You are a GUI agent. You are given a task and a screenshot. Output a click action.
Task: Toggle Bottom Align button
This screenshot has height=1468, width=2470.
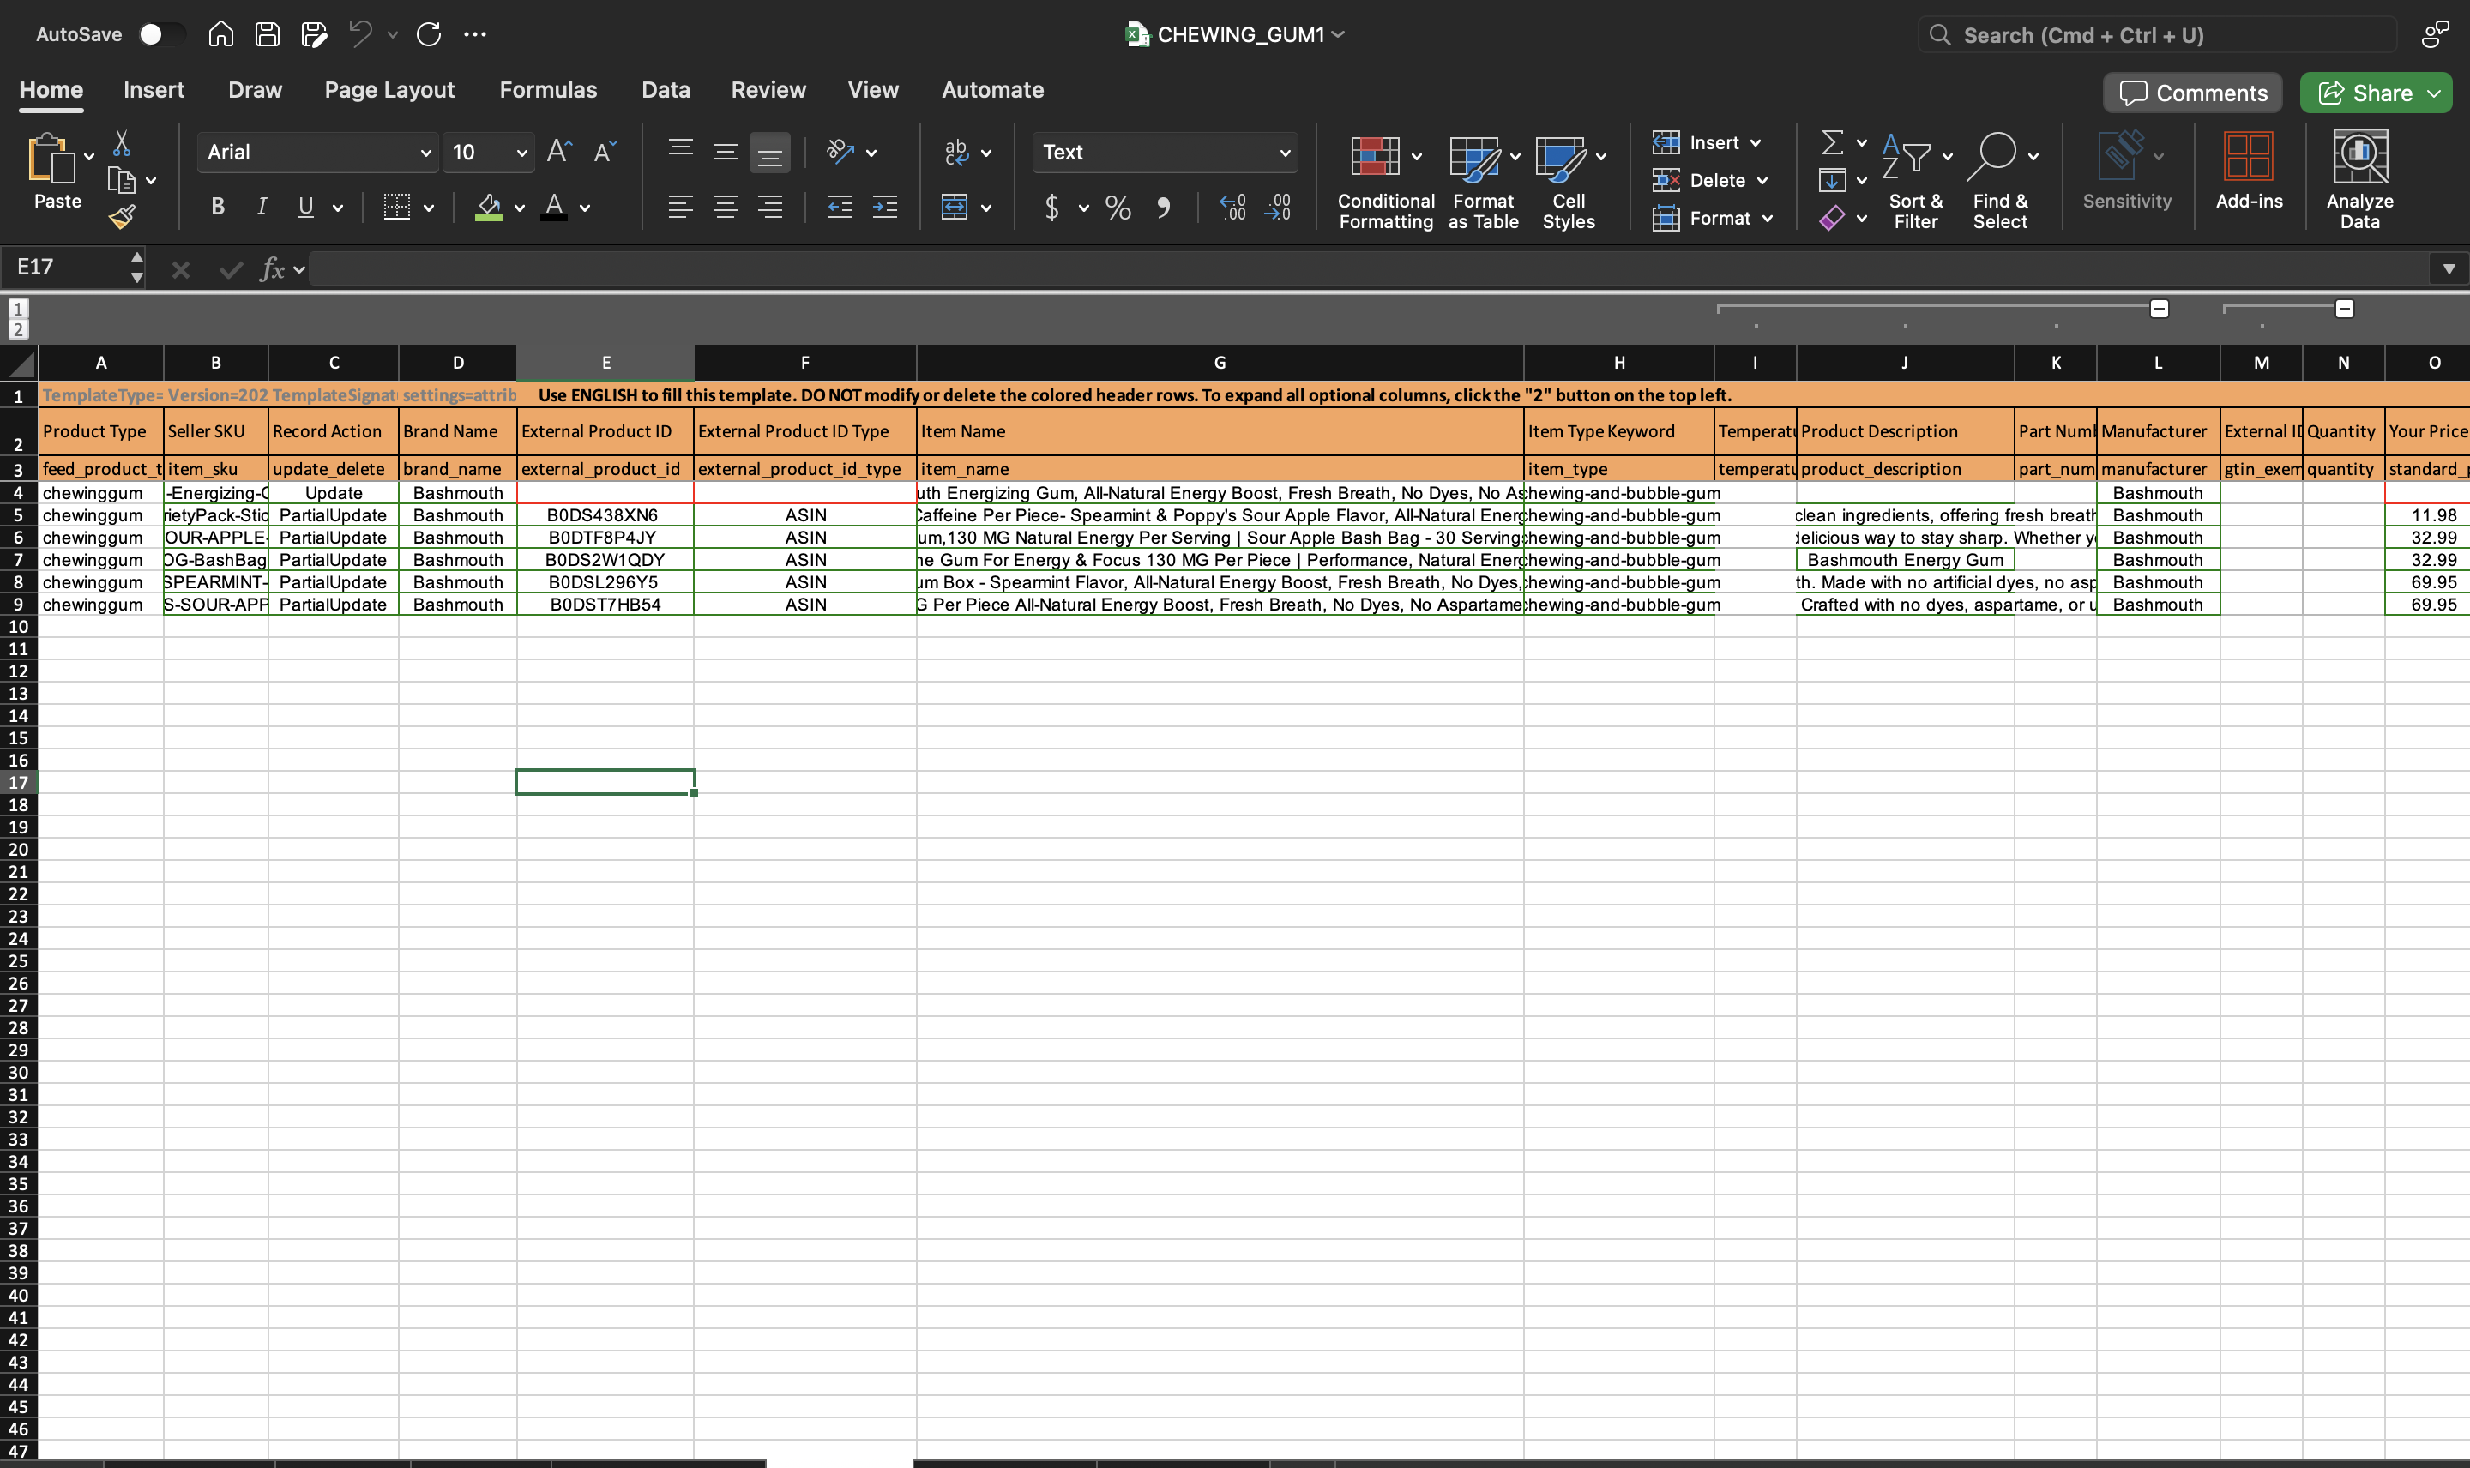pos(769,153)
